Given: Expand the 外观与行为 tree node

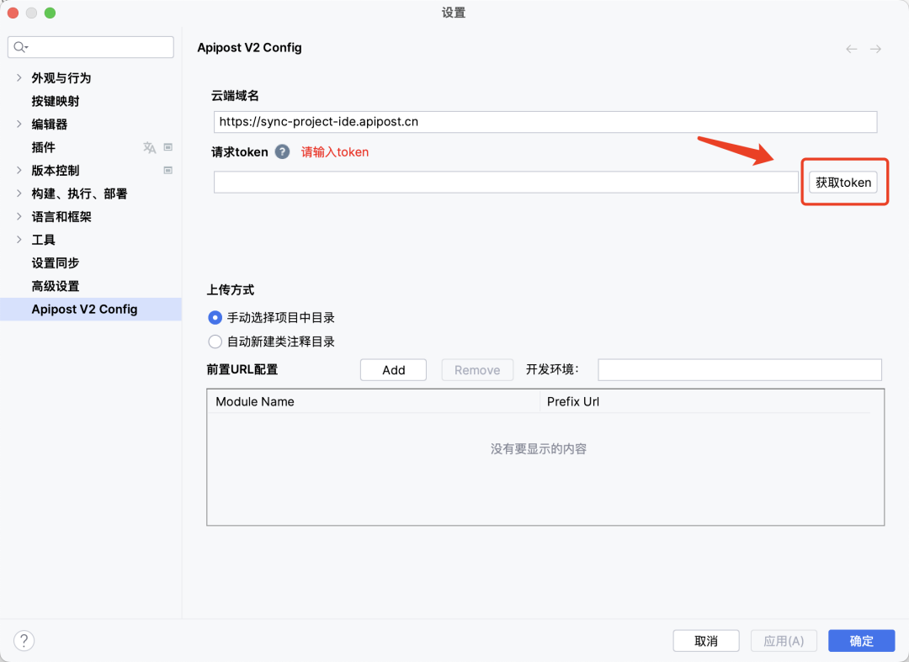Looking at the screenshot, I should tap(19, 77).
